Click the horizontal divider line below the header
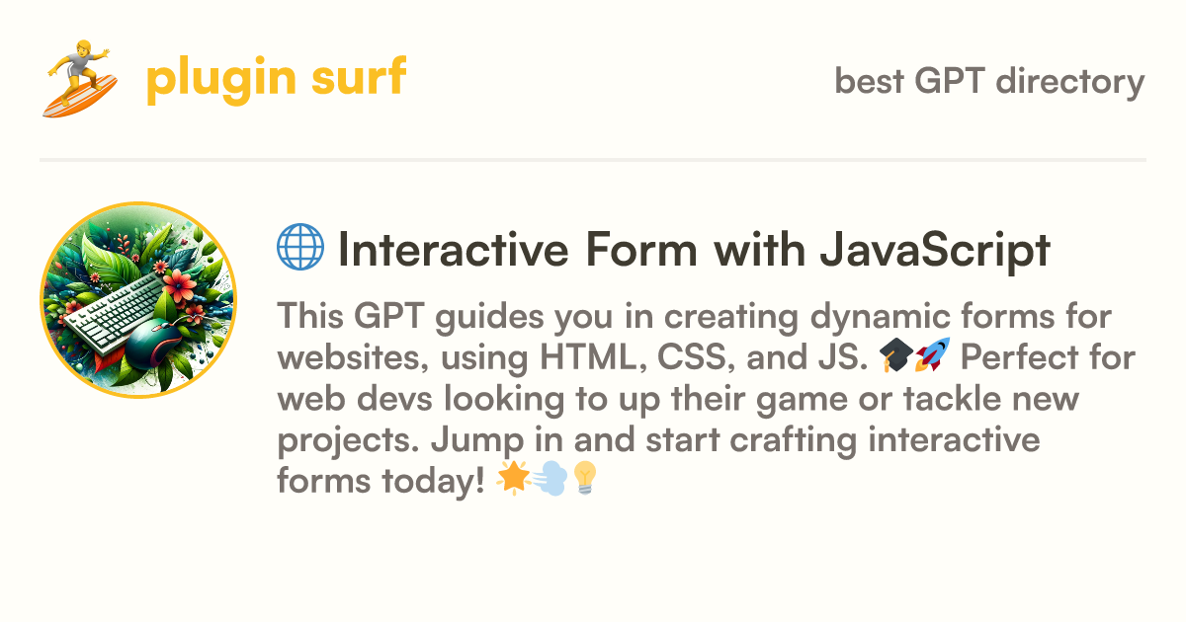1186x622 pixels. coord(593,159)
